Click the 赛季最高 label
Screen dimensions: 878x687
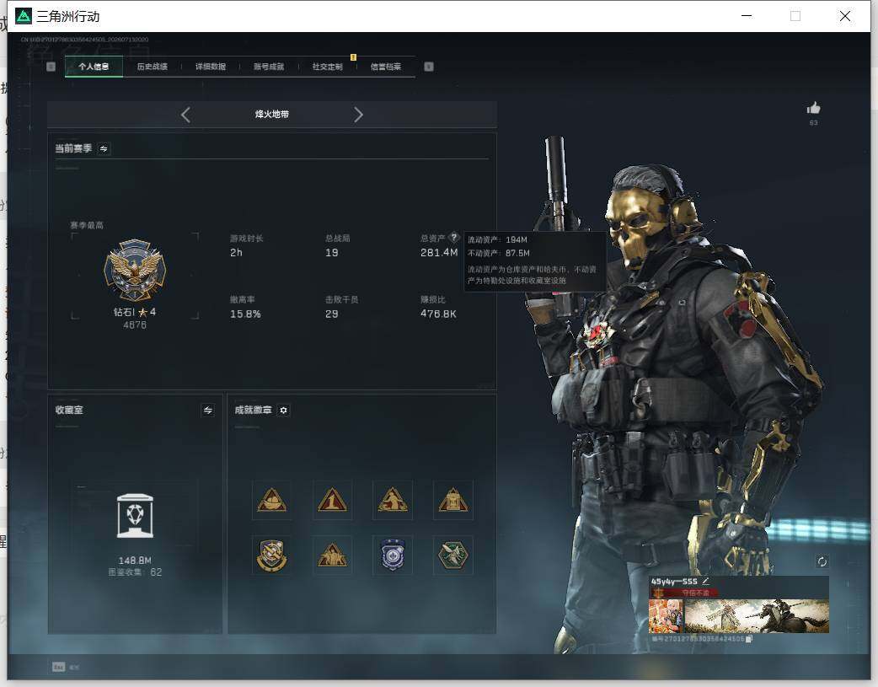click(87, 225)
